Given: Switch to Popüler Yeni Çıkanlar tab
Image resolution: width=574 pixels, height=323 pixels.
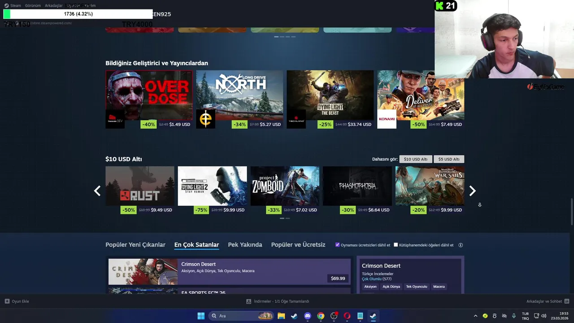Looking at the screenshot, I should tap(135, 245).
